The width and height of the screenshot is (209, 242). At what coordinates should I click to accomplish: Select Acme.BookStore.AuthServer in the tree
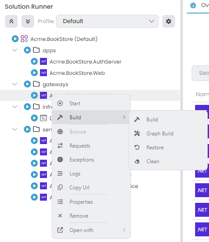coord(86,61)
